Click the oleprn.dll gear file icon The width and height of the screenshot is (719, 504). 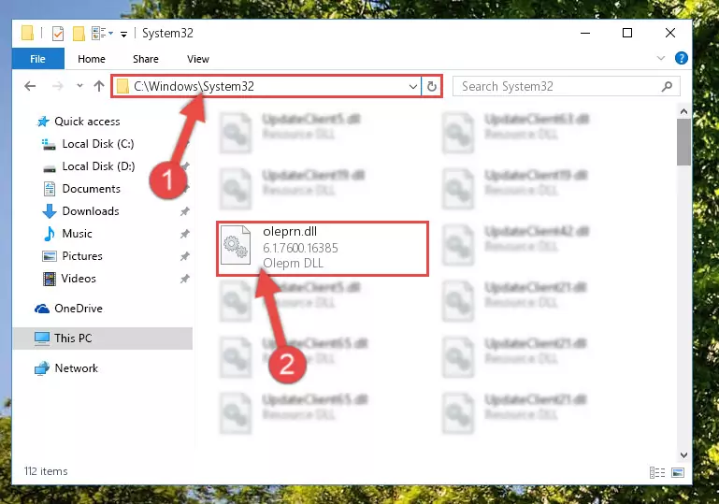tap(236, 245)
